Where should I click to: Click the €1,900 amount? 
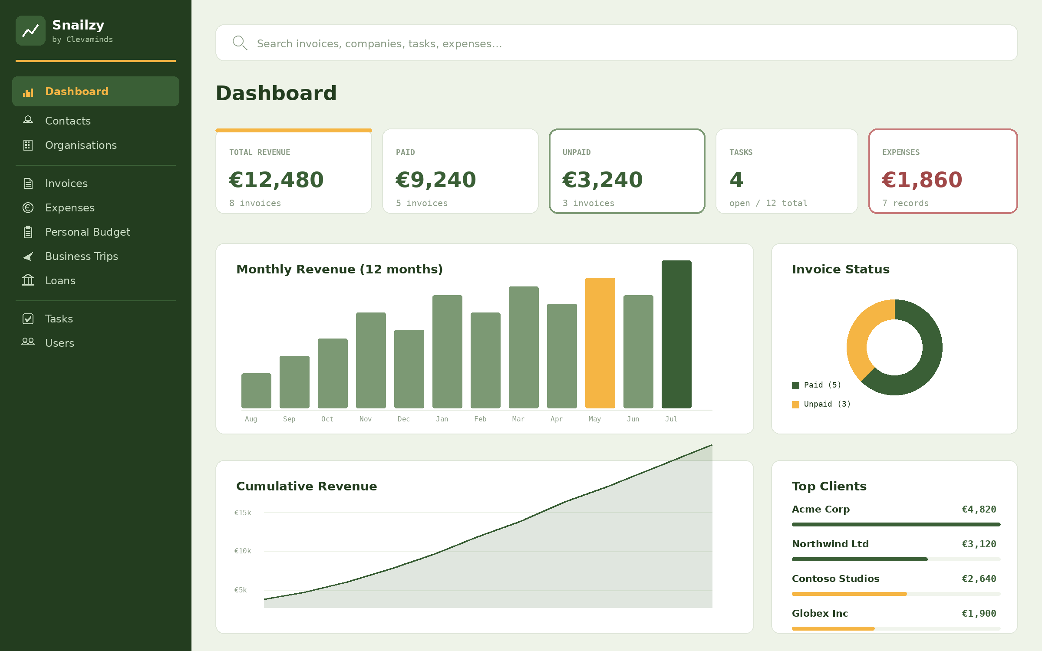coord(979,614)
